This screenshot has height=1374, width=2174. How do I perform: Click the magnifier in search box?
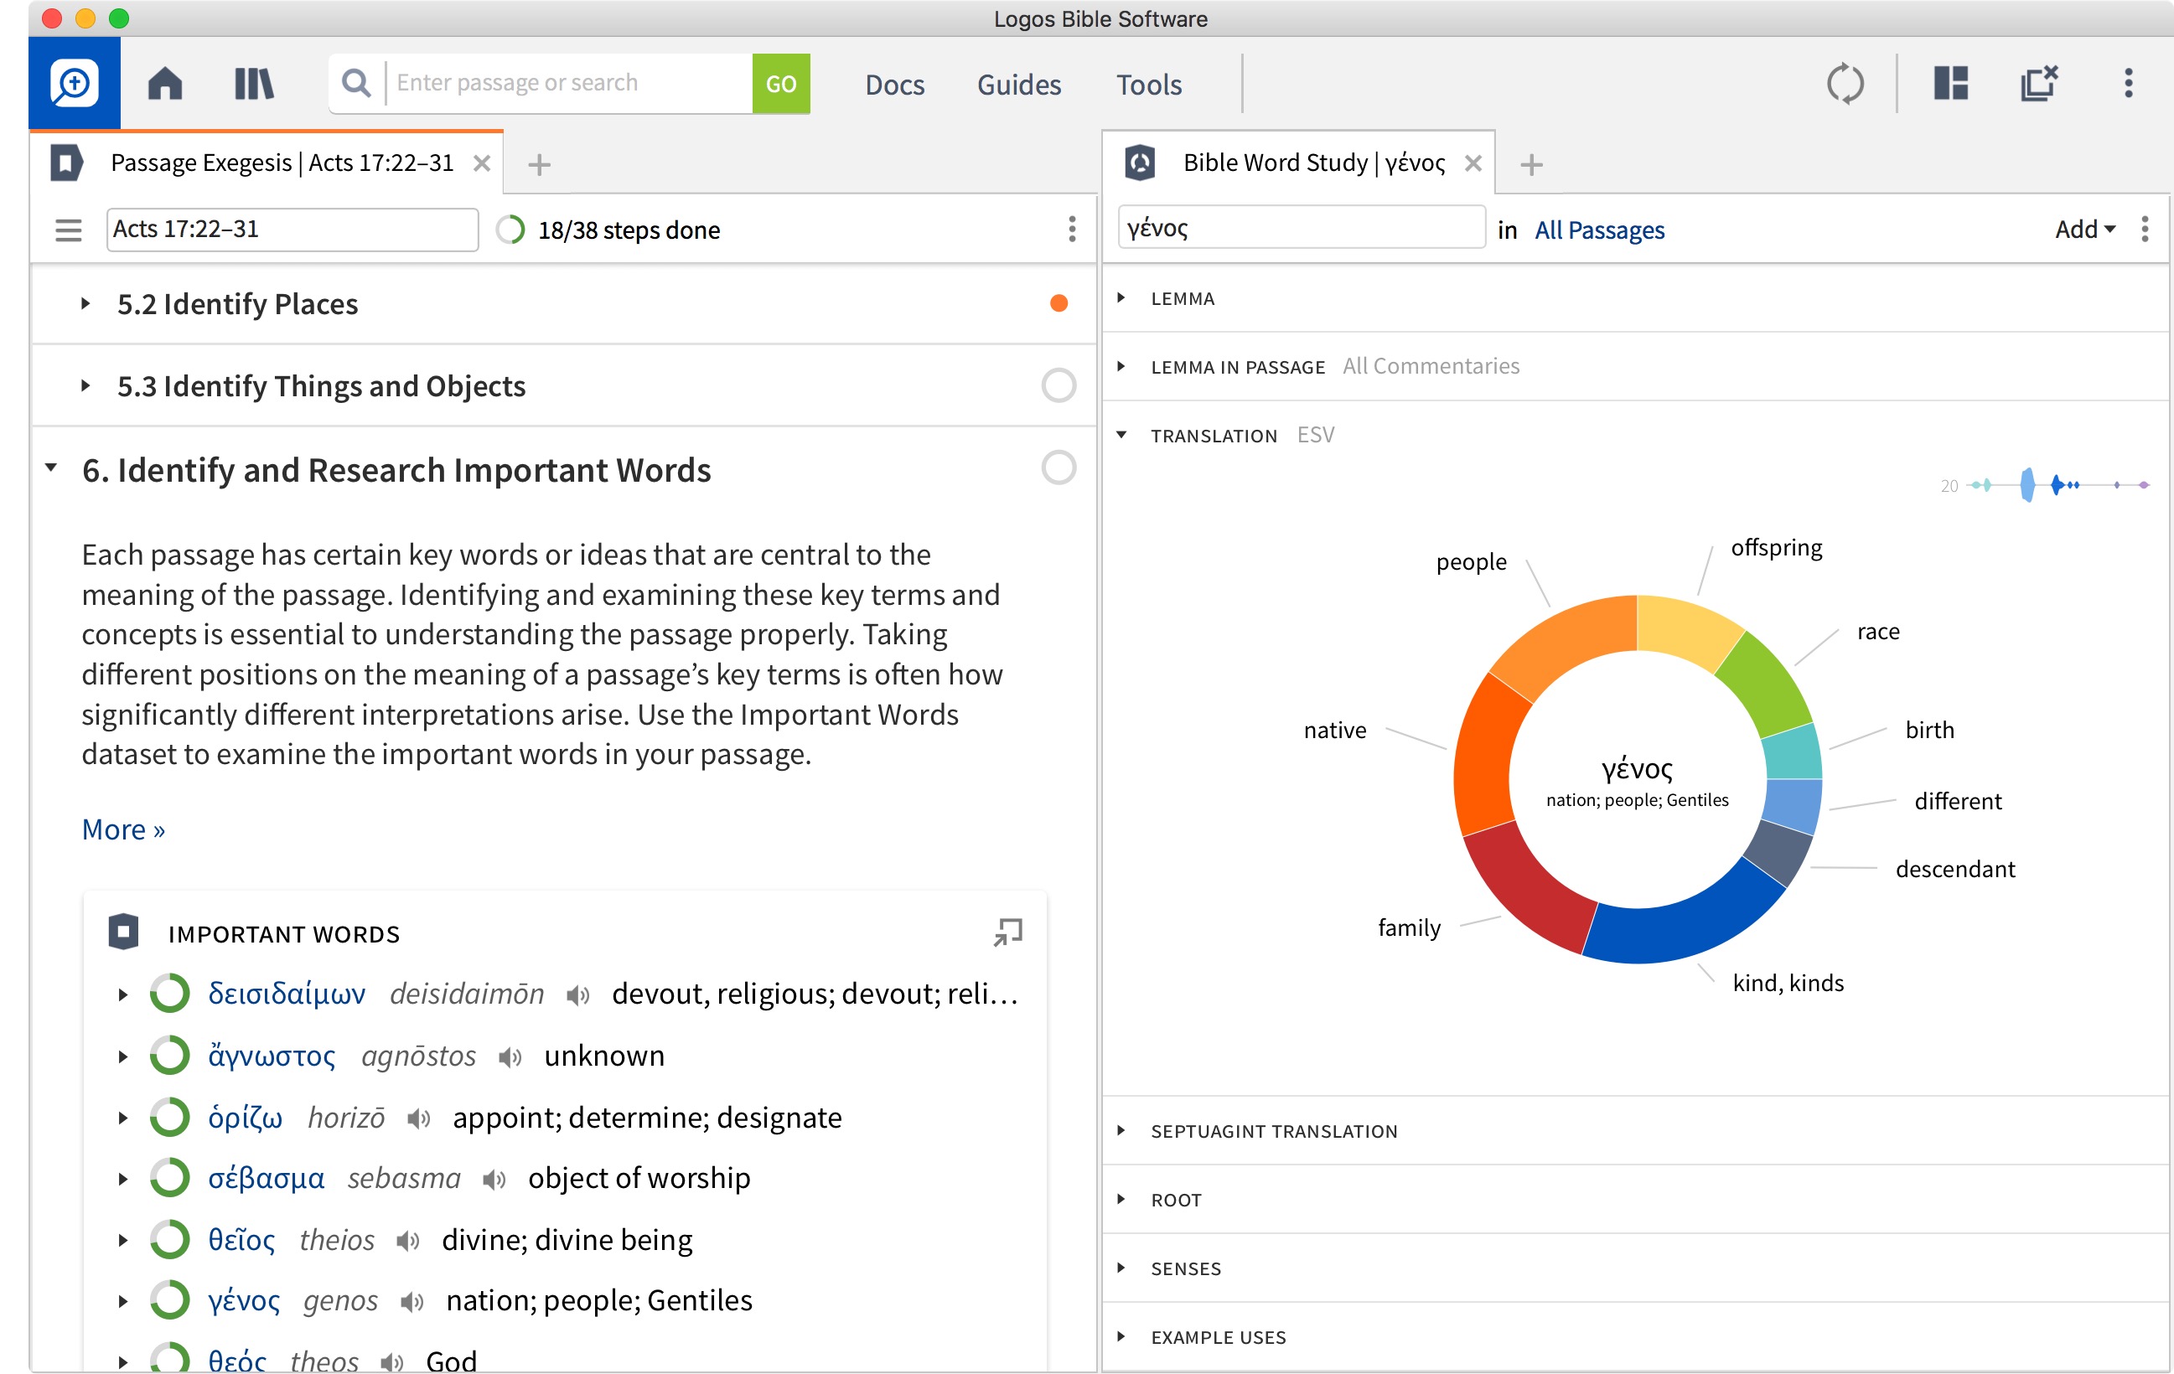(357, 83)
